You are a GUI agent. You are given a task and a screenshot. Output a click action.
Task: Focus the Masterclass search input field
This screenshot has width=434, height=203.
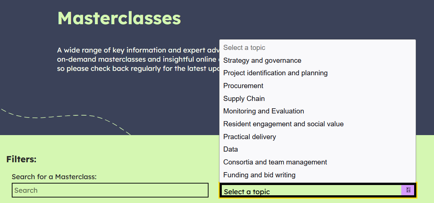(110, 190)
